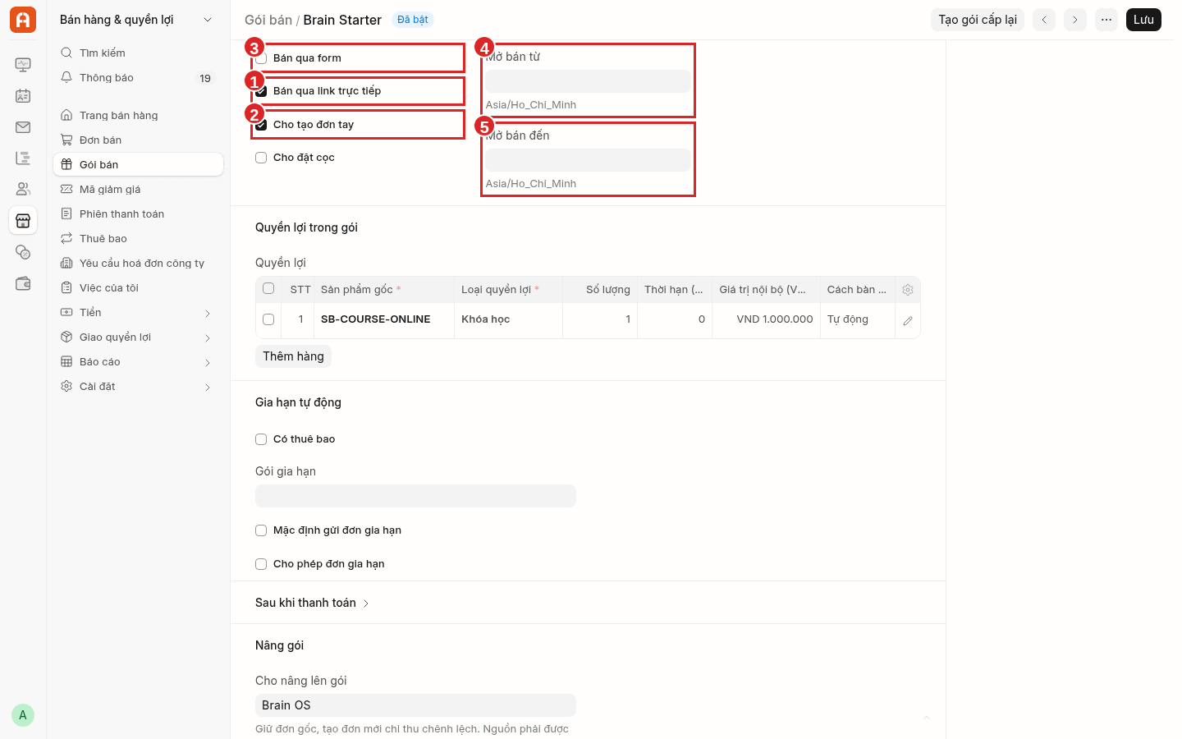1182x739 pixels.
Task: Go to next record arrow
Action: (x=1075, y=20)
